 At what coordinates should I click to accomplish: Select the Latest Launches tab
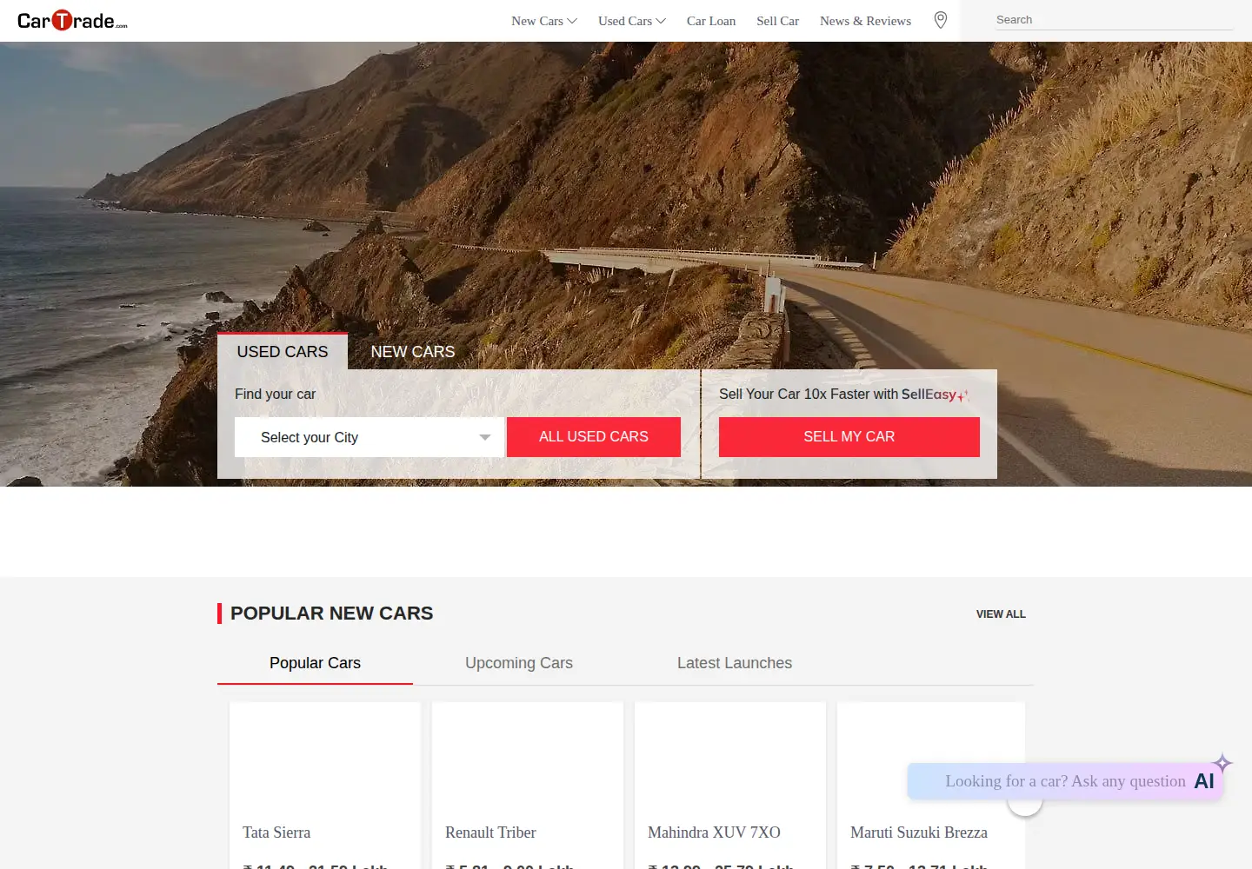point(735,663)
